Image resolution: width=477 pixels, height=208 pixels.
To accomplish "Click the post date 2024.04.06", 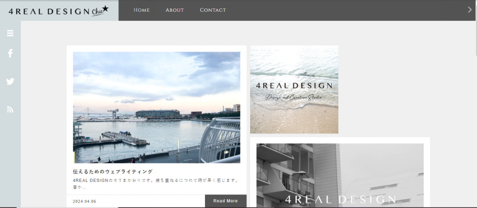I will [85, 201].
